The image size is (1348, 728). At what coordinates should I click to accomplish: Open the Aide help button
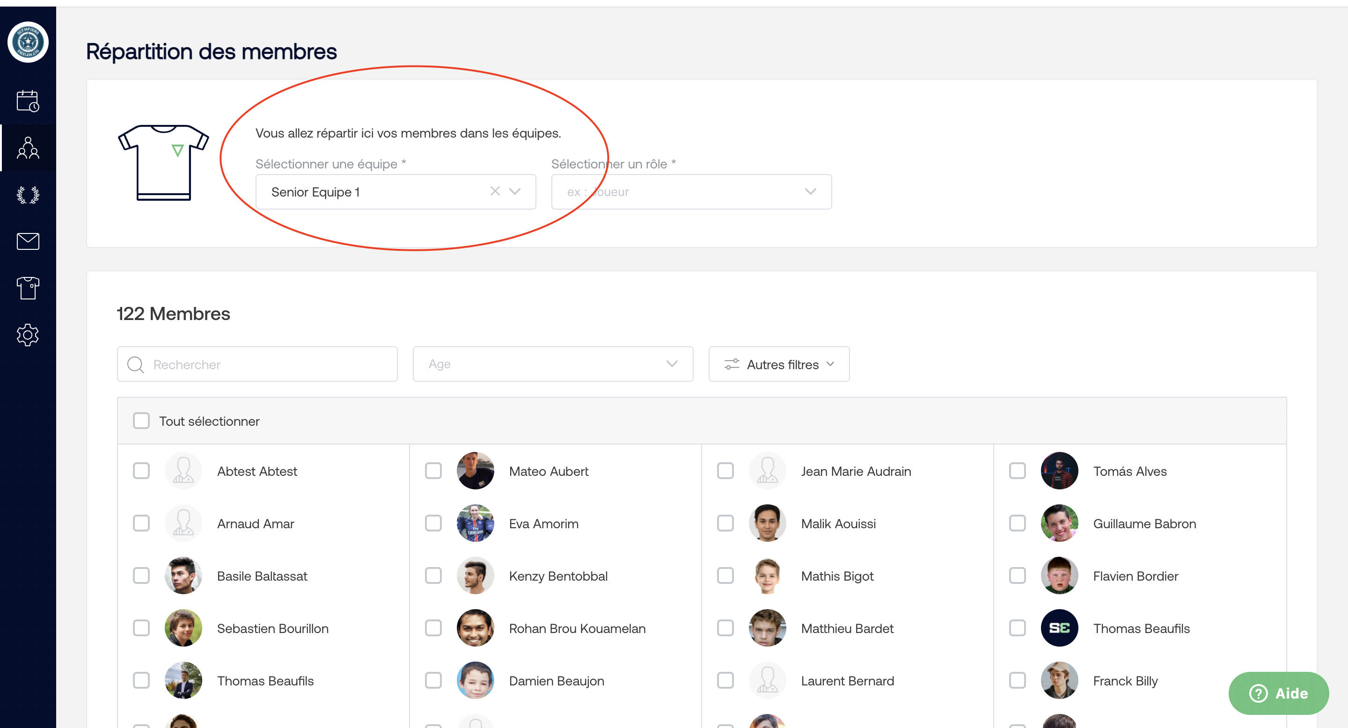1278,693
